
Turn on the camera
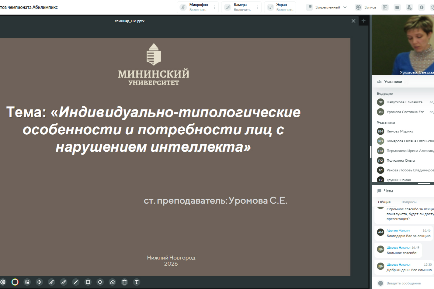click(x=238, y=7)
